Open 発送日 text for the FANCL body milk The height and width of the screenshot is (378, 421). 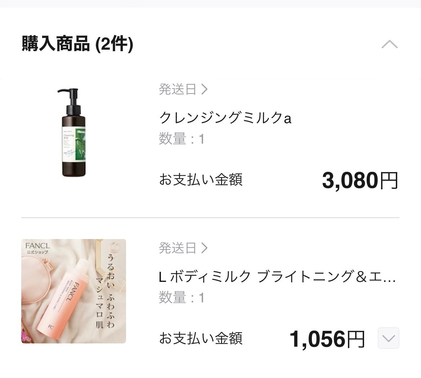click(x=178, y=248)
